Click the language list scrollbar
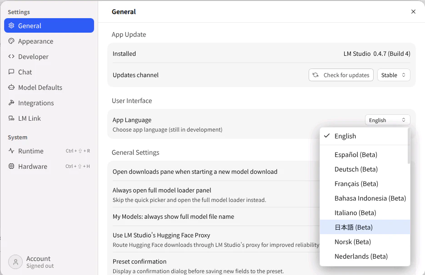The width and height of the screenshot is (425, 275). point(409,146)
